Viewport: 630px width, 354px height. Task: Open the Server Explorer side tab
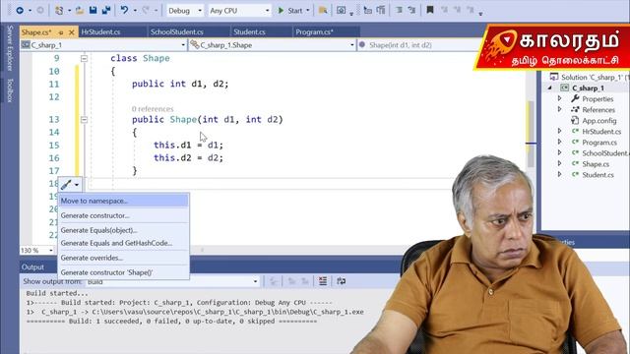(x=10, y=48)
